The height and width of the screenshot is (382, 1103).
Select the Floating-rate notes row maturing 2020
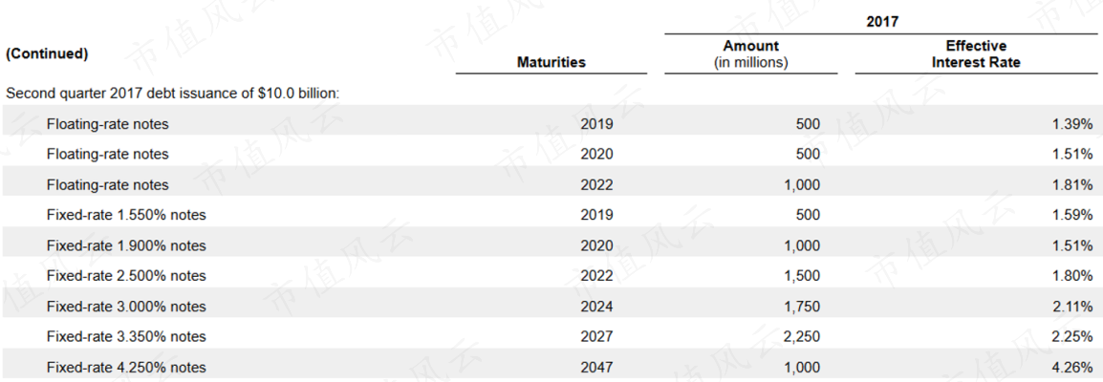[107, 154]
